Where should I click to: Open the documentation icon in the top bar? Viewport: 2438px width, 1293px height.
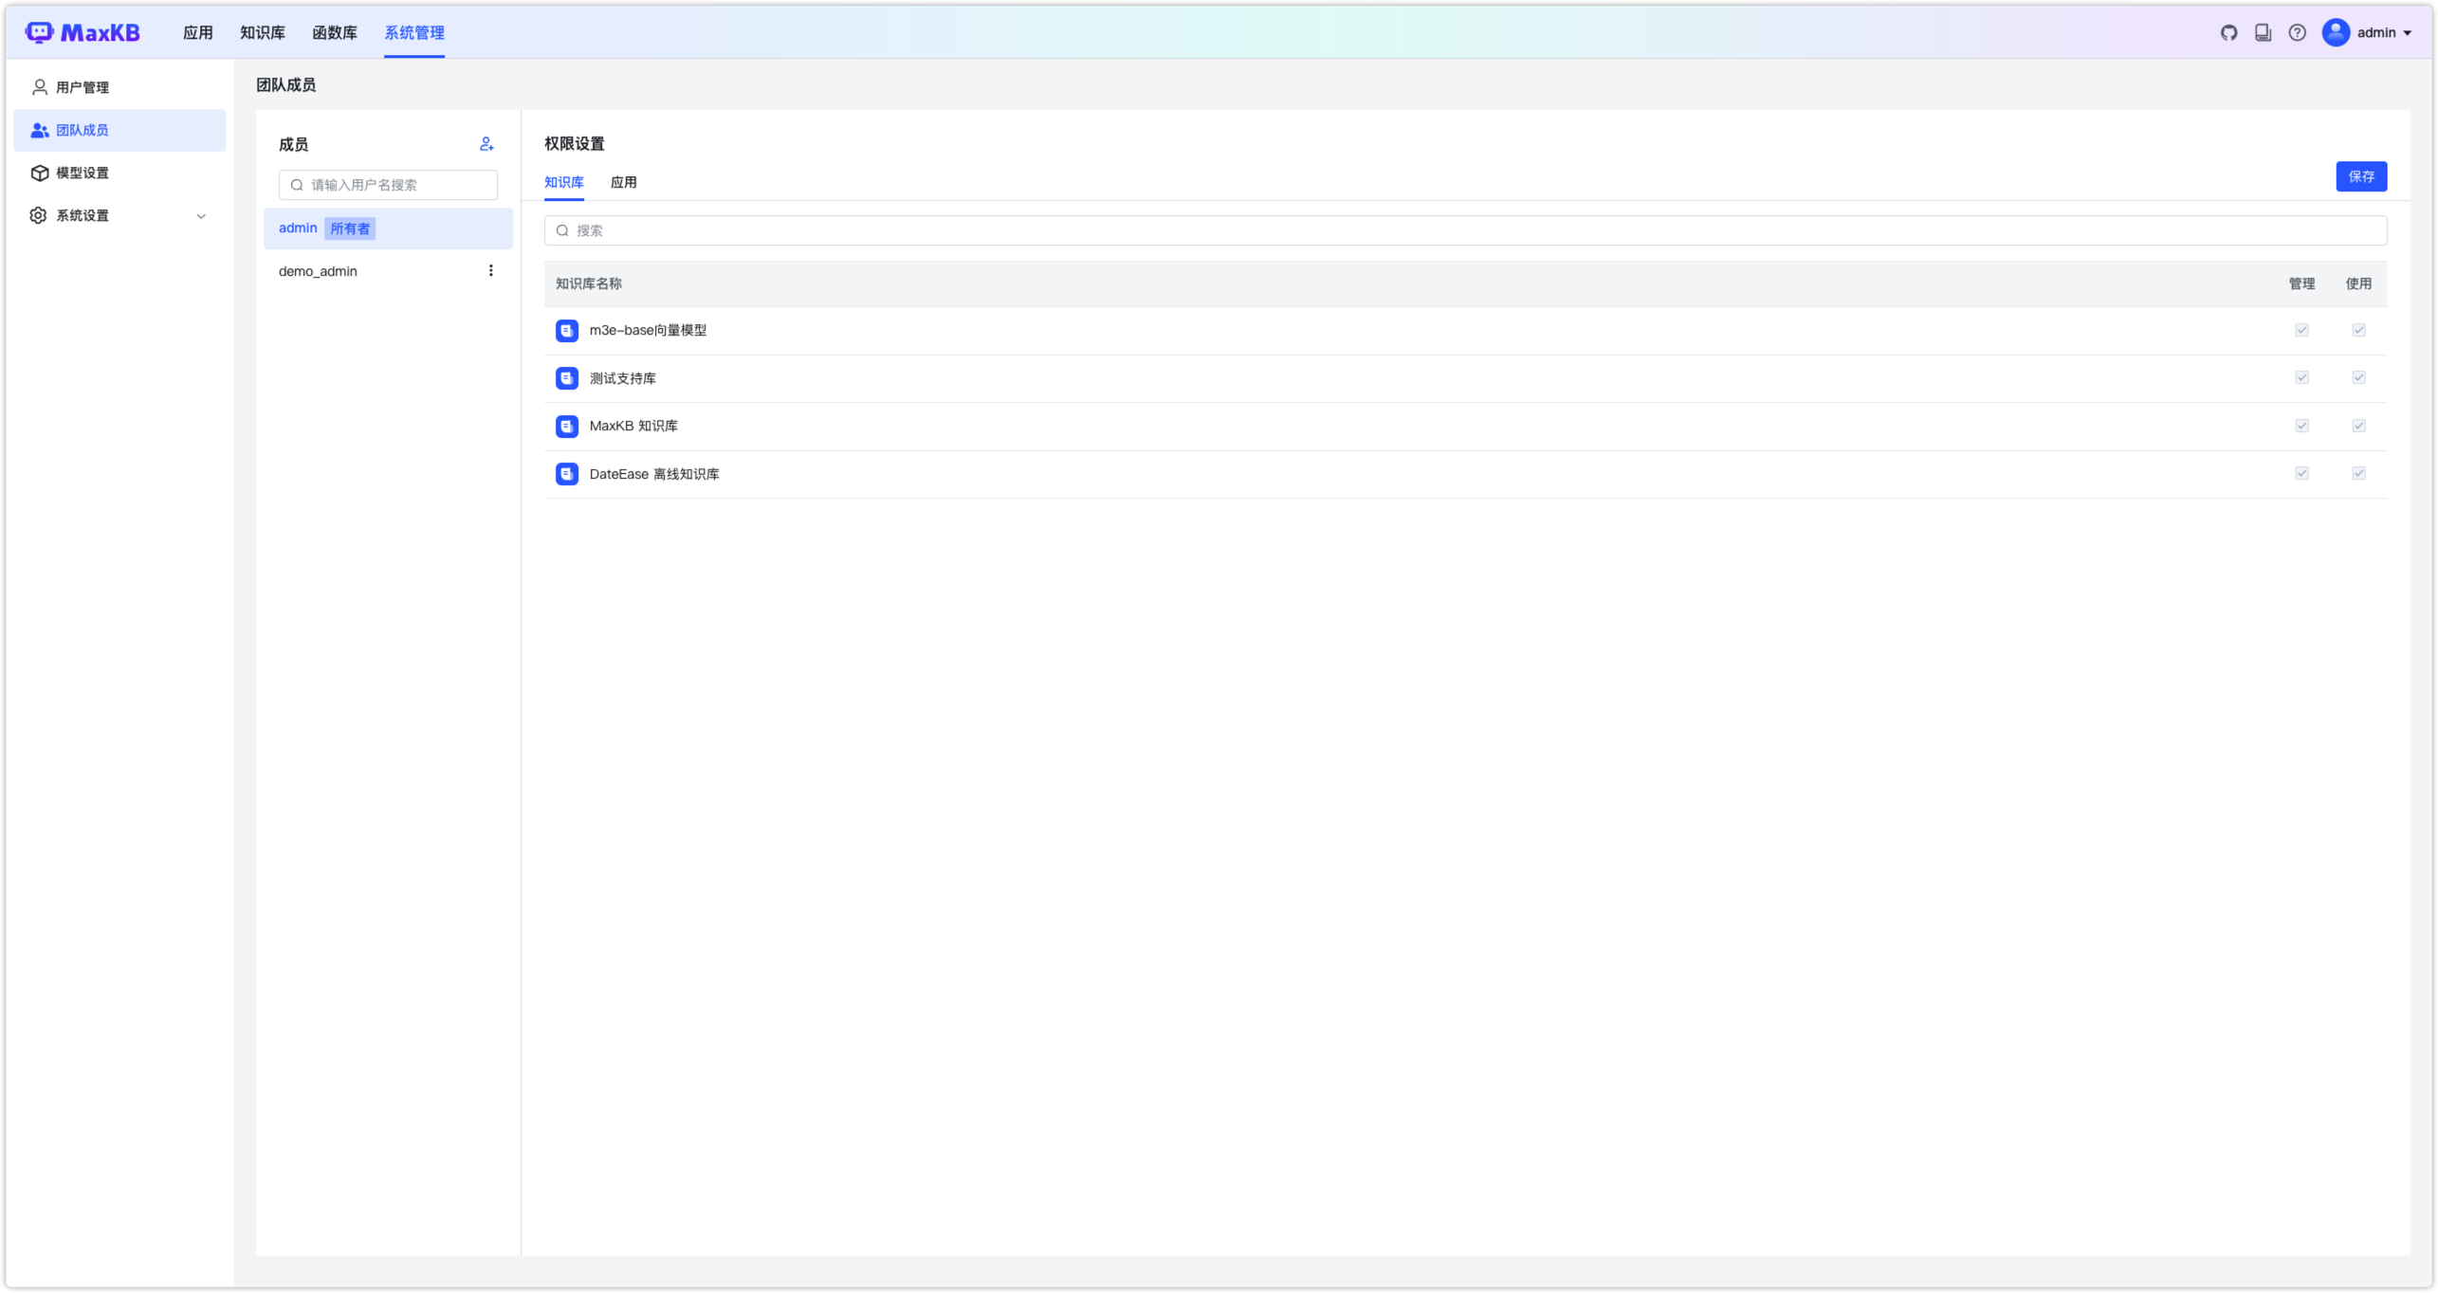(x=2263, y=31)
